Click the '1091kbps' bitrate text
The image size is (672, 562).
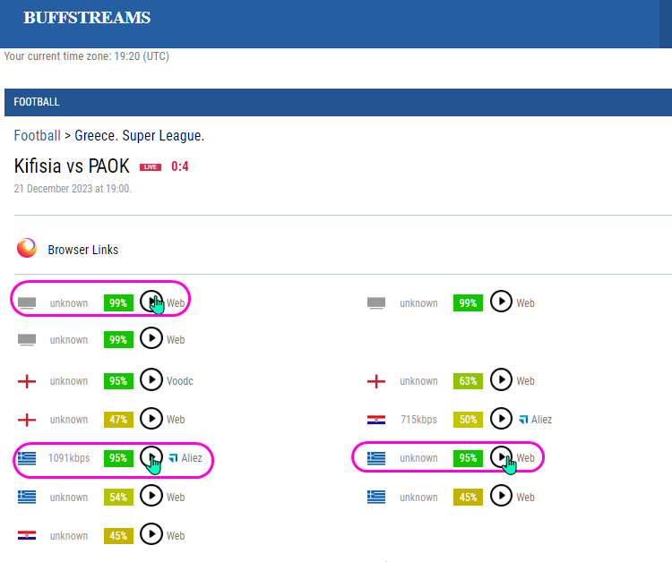coord(69,458)
